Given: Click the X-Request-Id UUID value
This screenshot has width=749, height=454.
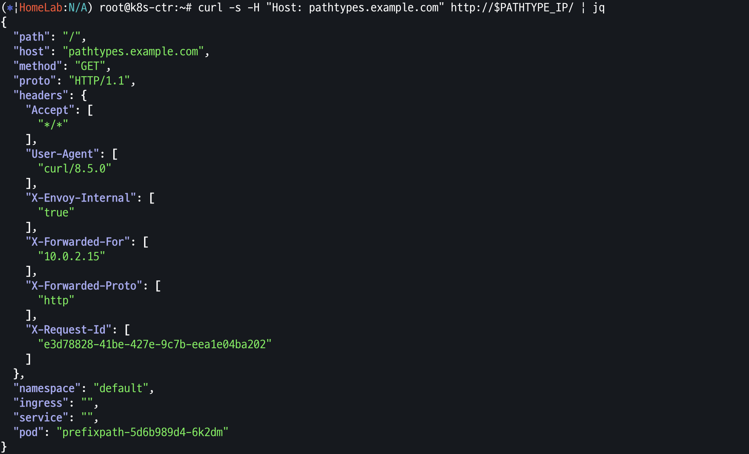Looking at the screenshot, I should coord(155,345).
